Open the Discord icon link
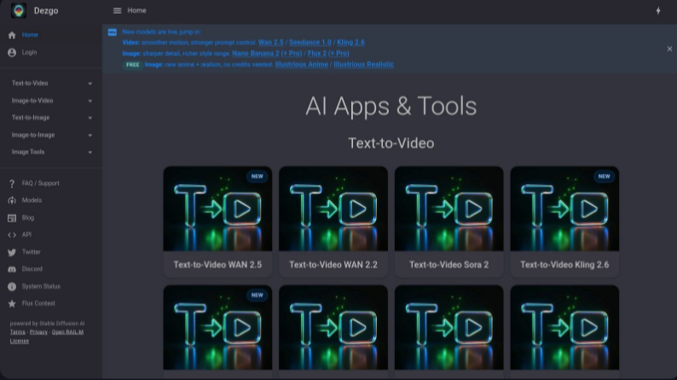The image size is (677, 380). coord(12,269)
